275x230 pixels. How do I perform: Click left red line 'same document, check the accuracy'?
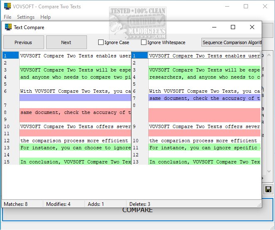coord(75,112)
